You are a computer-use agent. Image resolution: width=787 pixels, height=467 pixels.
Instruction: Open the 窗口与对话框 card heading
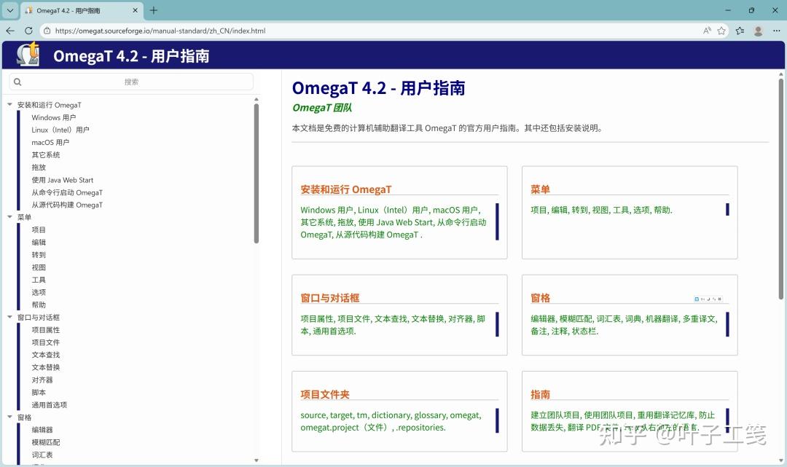(x=330, y=298)
